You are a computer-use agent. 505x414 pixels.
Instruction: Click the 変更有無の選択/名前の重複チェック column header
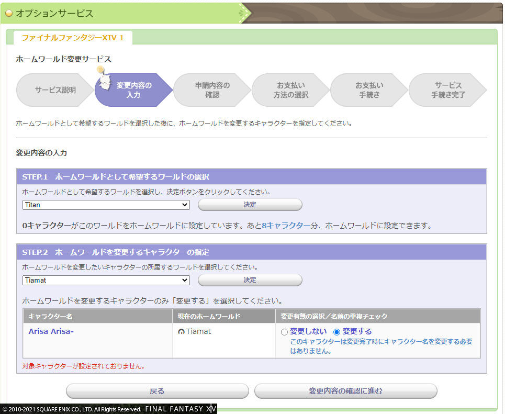378,316
